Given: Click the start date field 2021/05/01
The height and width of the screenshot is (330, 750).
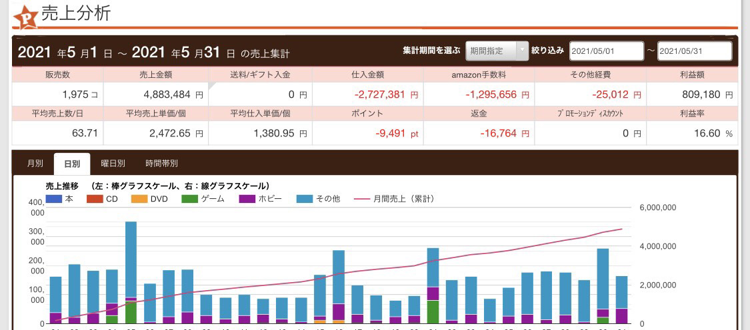Looking at the screenshot, I should click(606, 51).
